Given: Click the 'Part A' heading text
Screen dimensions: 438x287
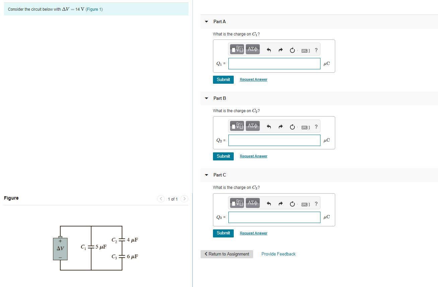Looking at the screenshot, I should 220,21.
